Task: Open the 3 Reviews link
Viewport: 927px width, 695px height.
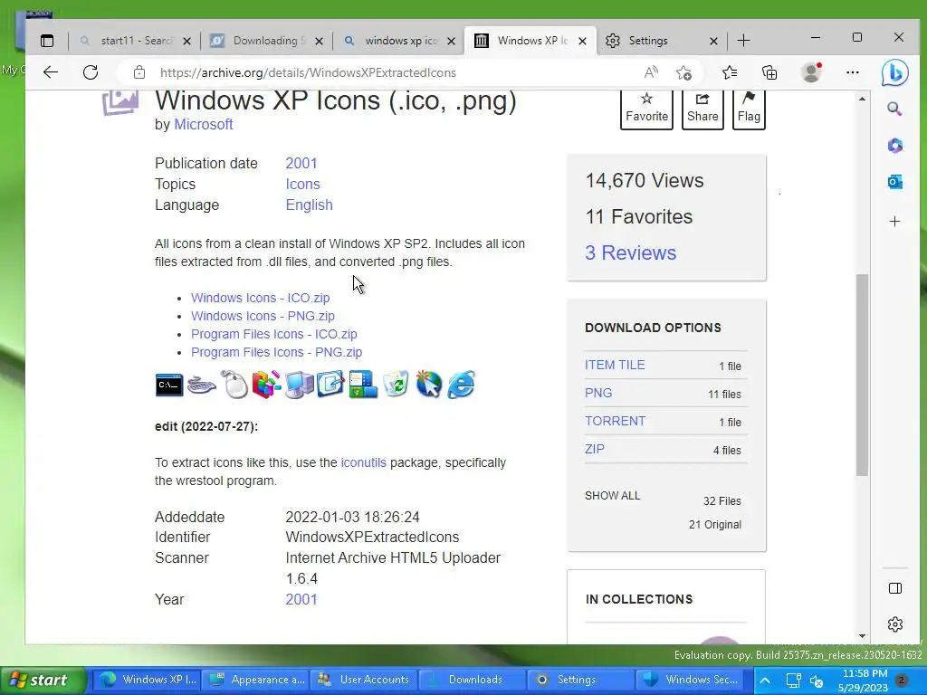Action: tap(631, 253)
